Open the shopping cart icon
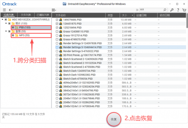This screenshot has width=188, height=128. [x=184, y=10]
